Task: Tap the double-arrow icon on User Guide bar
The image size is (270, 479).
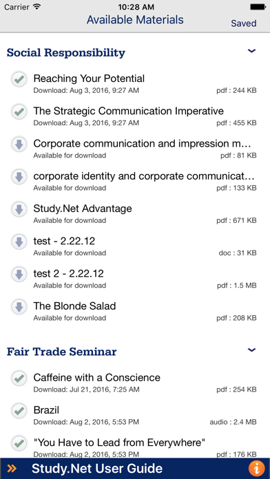Action: tap(12, 468)
